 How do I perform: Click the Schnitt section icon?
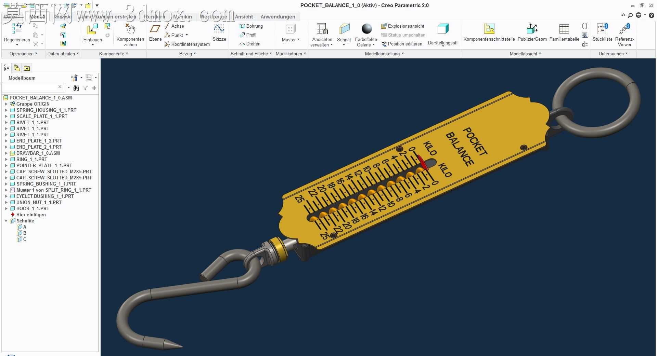344,29
